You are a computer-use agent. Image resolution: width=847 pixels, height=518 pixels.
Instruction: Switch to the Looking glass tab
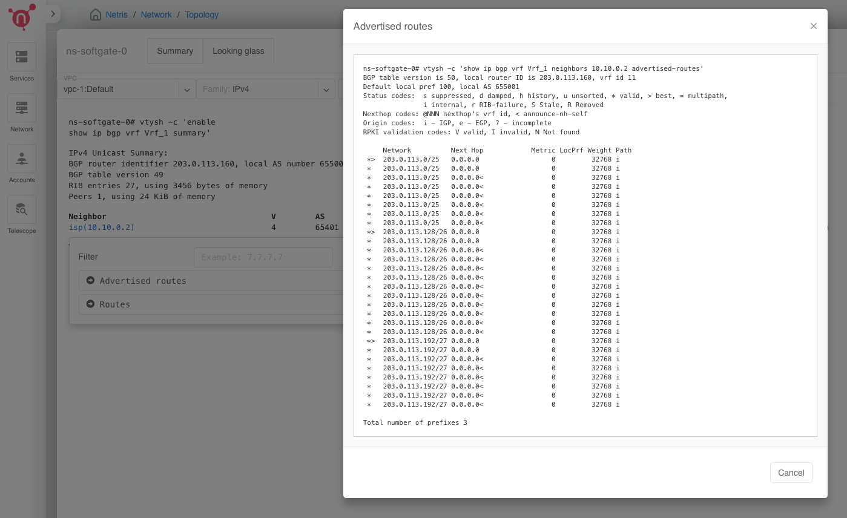(238, 51)
